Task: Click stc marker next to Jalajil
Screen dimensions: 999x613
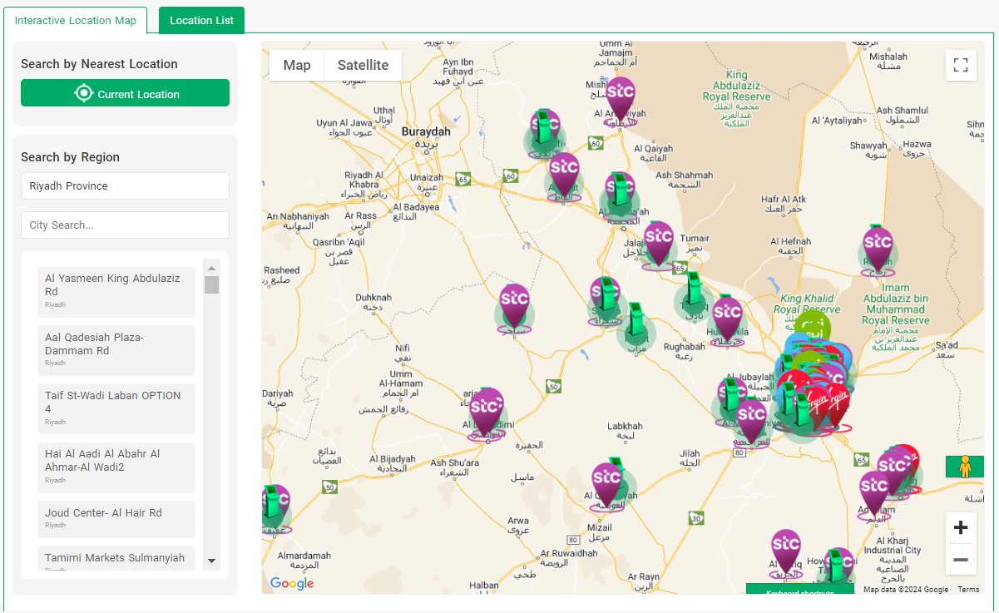Action: [658, 245]
